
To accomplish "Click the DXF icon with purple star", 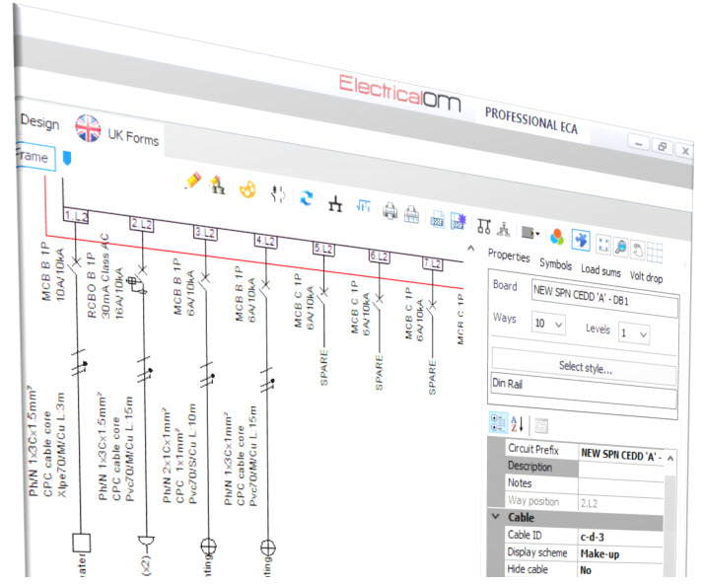I will [x=458, y=221].
